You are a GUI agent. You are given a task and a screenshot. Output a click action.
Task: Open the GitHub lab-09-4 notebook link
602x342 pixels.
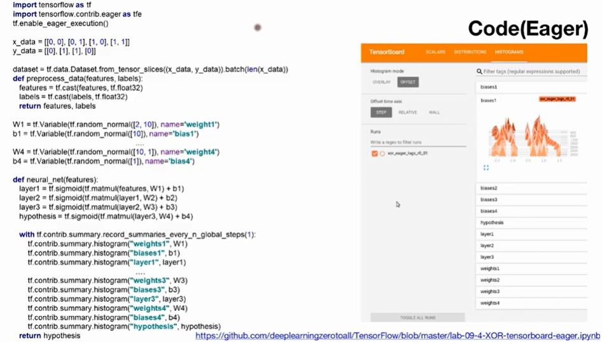[398, 336]
